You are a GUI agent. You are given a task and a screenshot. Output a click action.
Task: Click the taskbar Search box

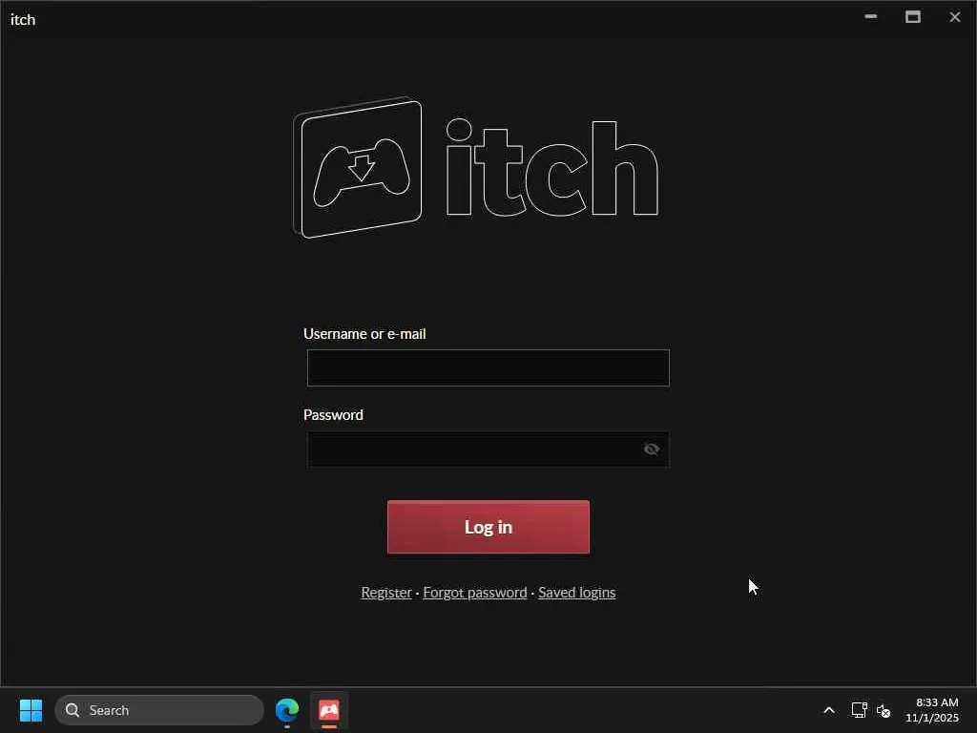159,710
